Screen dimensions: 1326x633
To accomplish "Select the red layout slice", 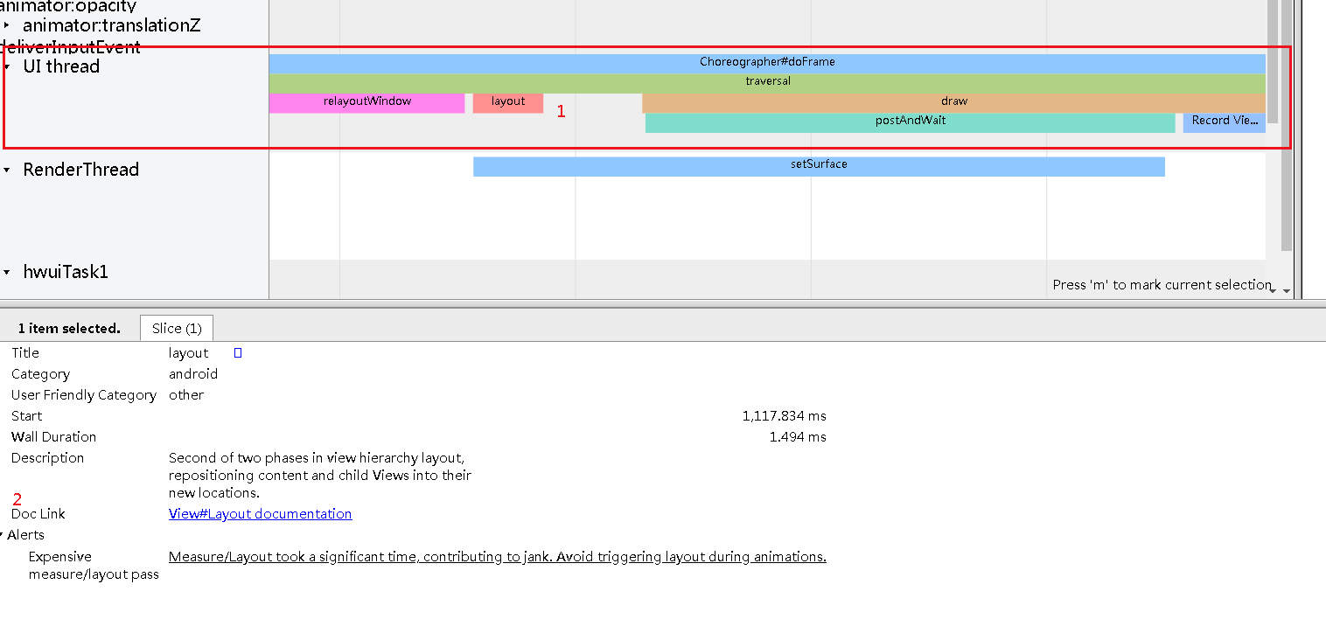I will (508, 102).
